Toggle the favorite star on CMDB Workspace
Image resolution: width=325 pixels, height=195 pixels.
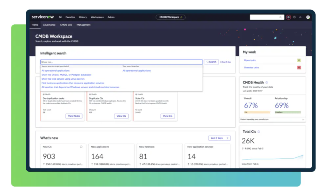pyautogui.click(x=182, y=17)
